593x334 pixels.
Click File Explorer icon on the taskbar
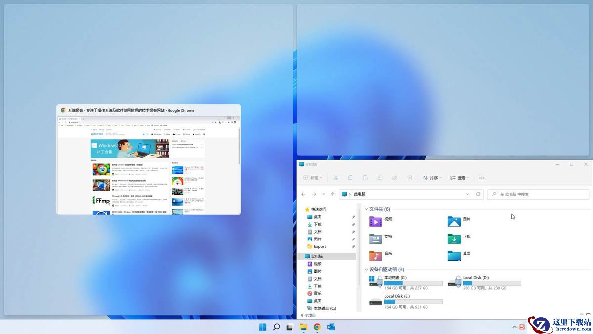coord(303,327)
